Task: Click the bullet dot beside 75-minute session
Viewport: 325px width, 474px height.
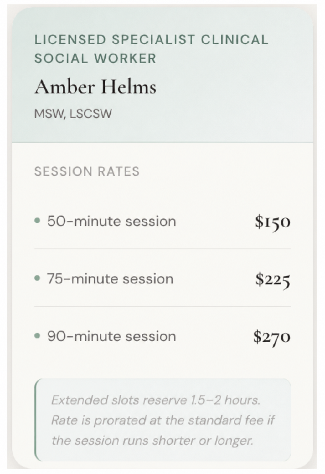Action: 37,278
